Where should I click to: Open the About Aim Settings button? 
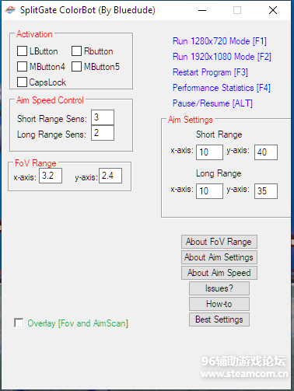point(219,257)
